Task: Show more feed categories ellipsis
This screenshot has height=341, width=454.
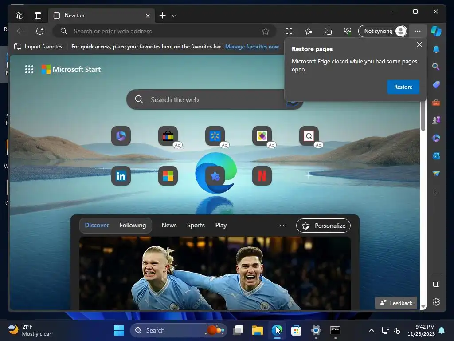Action: (282, 225)
